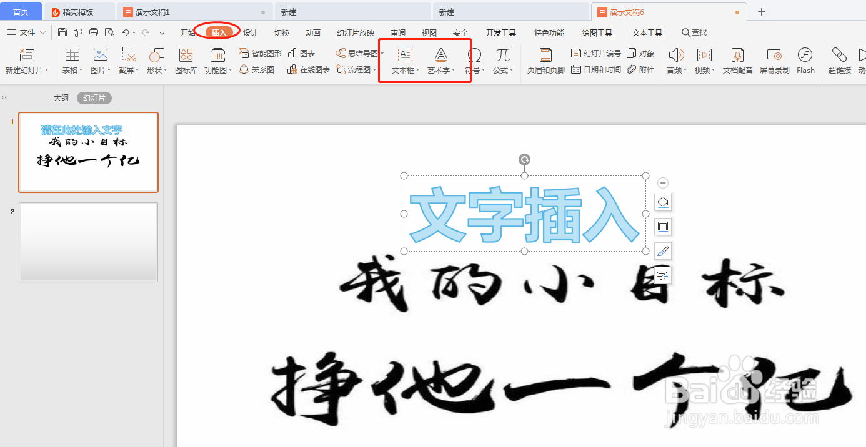The height and width of the screenshot is (447, 866).
Task: Open the 文件 menu dropdown
Action: (x=26, y=32)
